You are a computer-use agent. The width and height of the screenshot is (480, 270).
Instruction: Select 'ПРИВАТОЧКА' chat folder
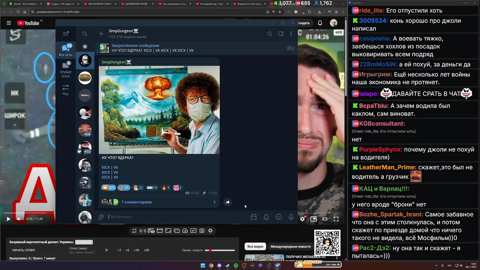(x=66, y=70)
